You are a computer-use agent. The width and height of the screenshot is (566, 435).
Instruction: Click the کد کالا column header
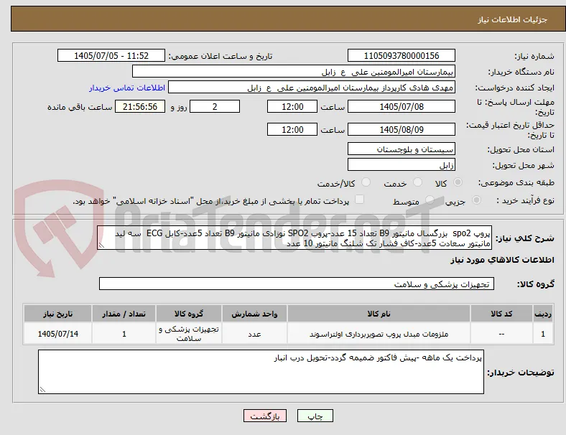coord(501,314)
